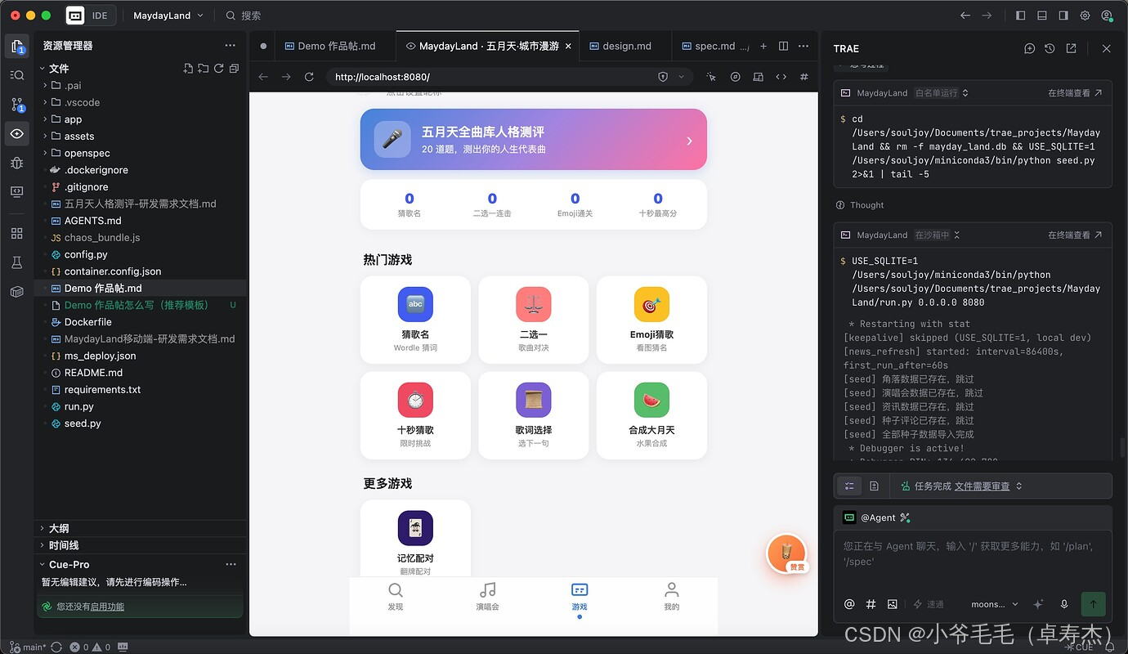
Task: Open the Extensions grid icon in activity bar
Action: click(x=16, y=233)
